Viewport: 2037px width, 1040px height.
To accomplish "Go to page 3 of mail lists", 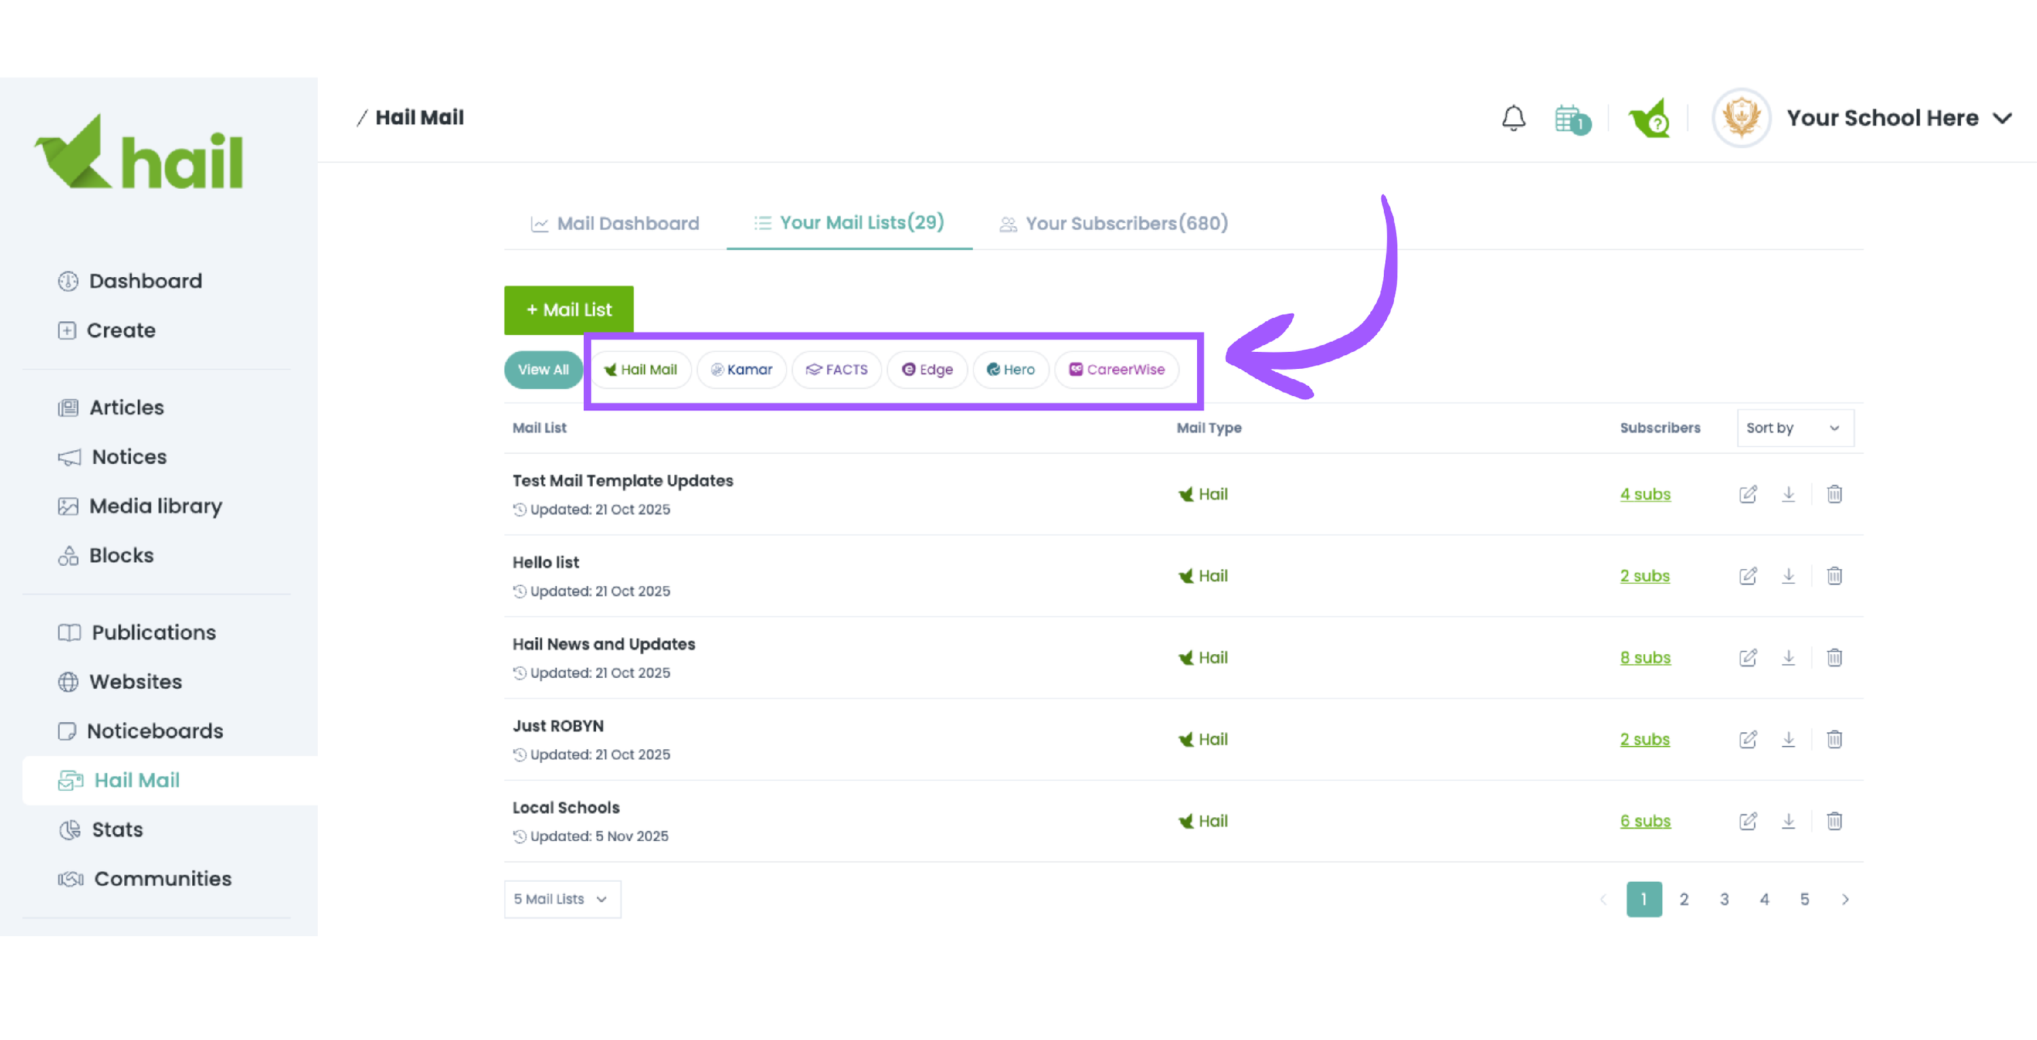I will pos(1724,899).
